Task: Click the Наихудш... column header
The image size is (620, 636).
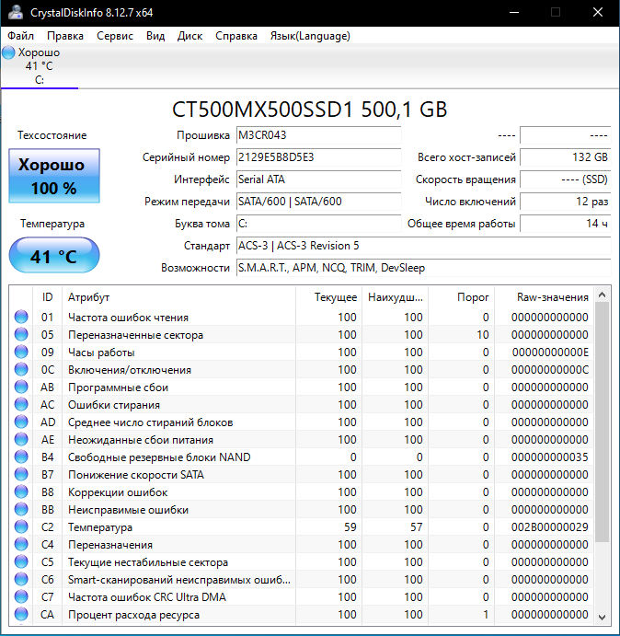Action: click(396, 297)
